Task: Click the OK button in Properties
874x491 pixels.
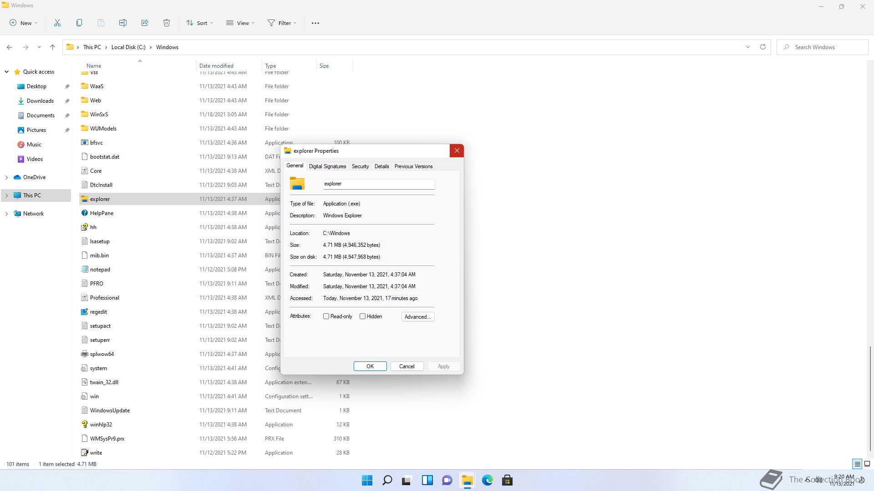Action: pyautogui.click(x=370, y=366)
